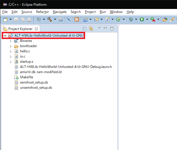
Task: Click the Build hammer icon
Action: (x=49, y=19)
